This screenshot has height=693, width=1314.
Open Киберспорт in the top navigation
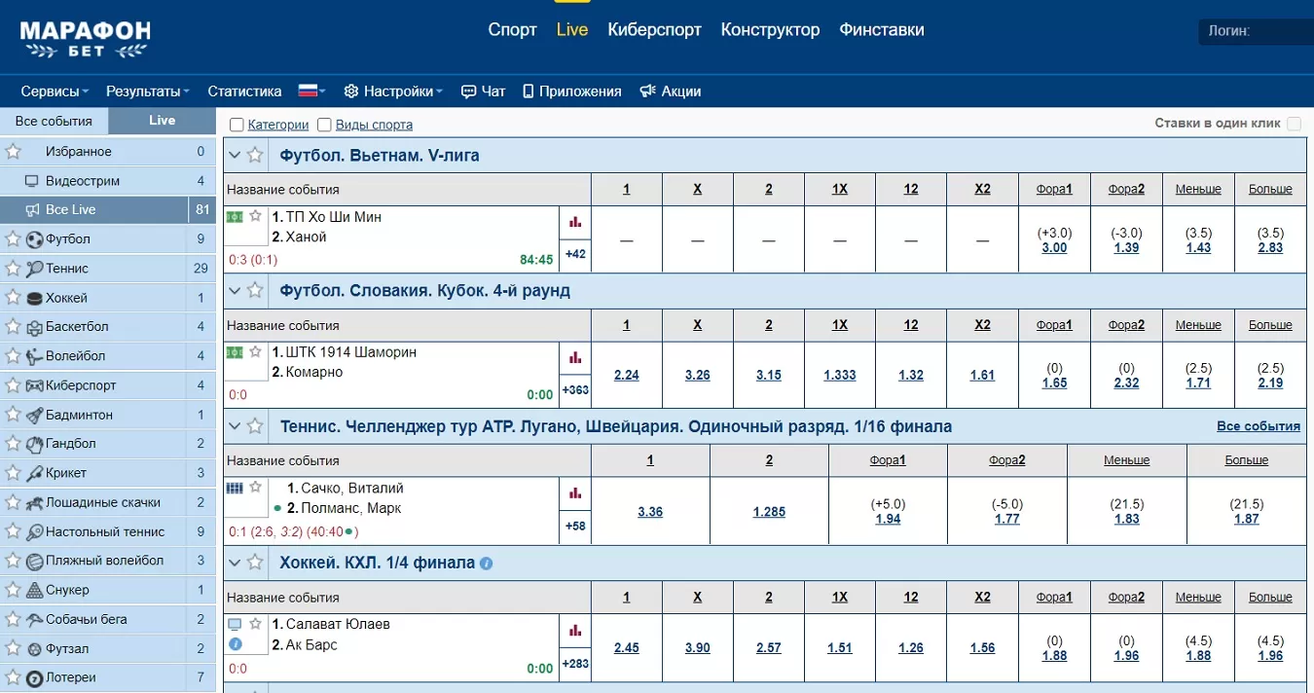click(x=654, y=29)
